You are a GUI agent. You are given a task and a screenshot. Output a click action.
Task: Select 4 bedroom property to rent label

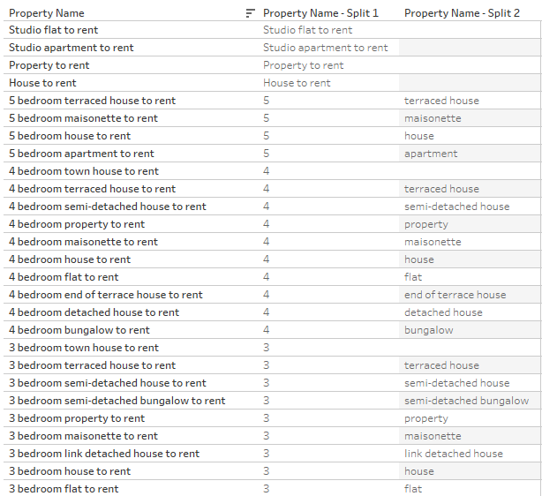[x=77, y=224]
